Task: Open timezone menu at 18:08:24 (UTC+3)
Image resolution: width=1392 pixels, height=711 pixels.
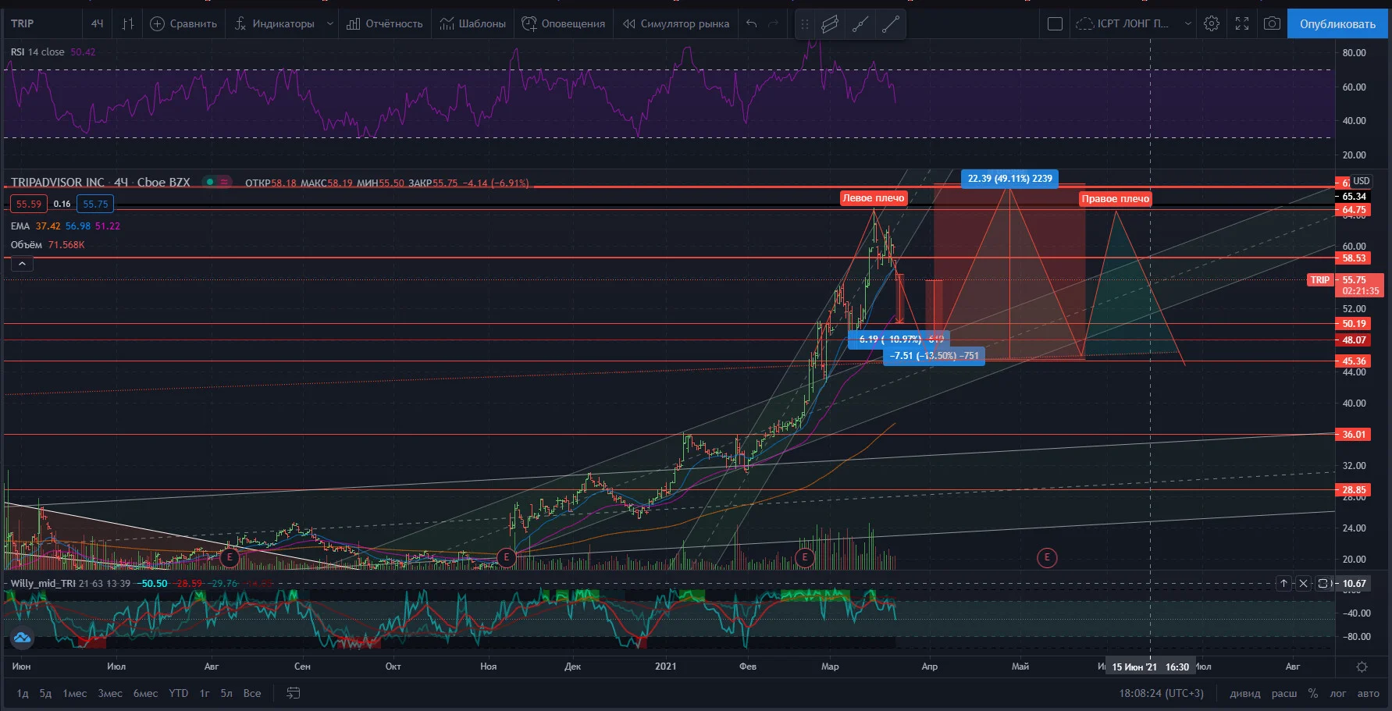Action: click(1162, 693)
